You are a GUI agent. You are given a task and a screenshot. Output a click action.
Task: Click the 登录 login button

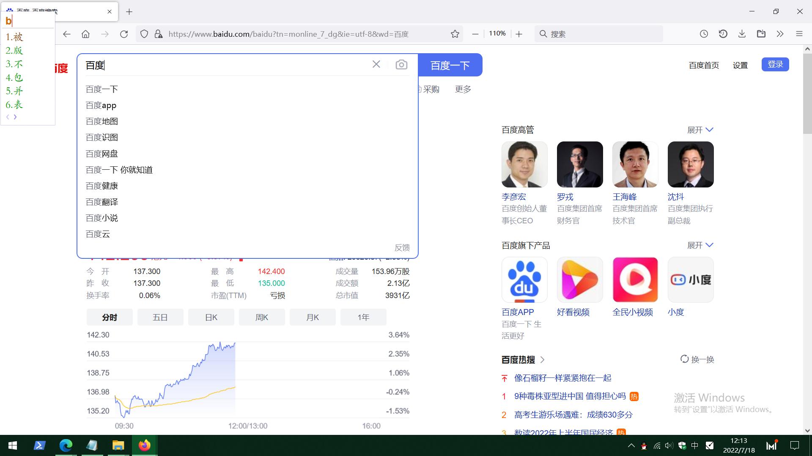click(x=775, y=65)
